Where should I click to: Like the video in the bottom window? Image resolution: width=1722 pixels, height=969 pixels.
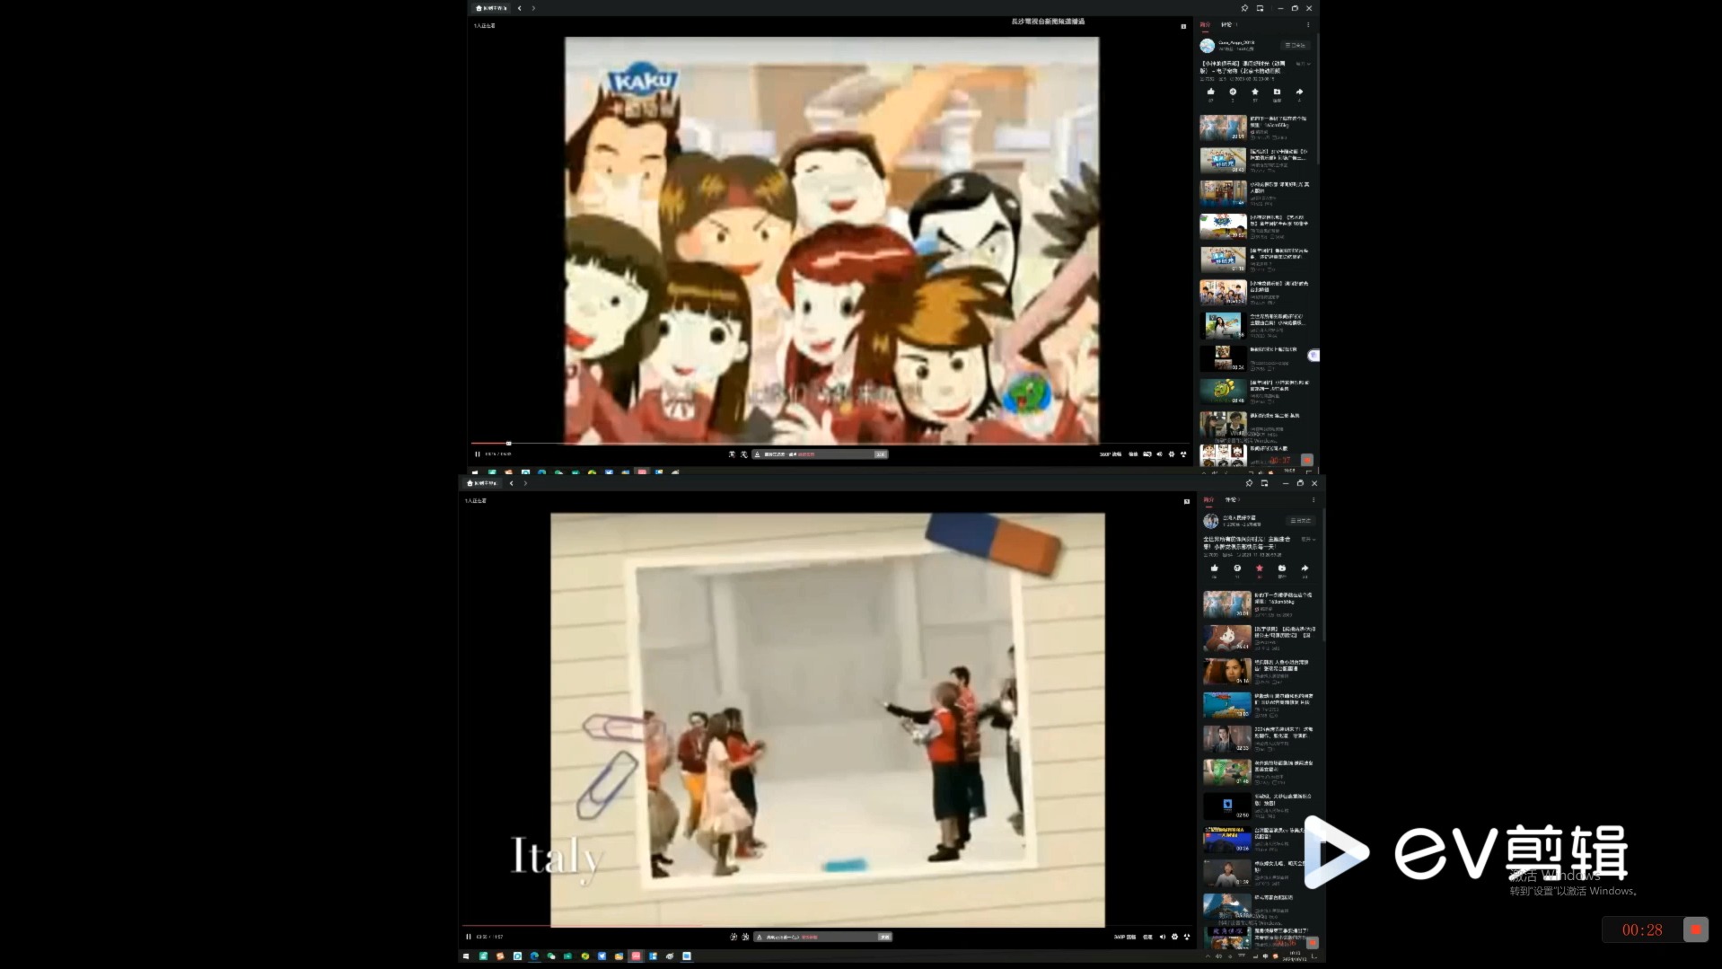1215,568
